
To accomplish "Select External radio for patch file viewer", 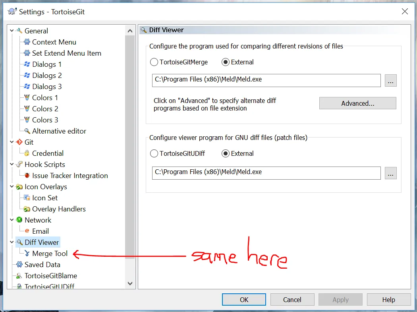I will tap(226, 153).
